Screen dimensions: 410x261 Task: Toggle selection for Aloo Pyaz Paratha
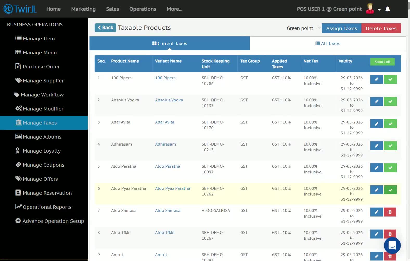click(x=390, y=190)
